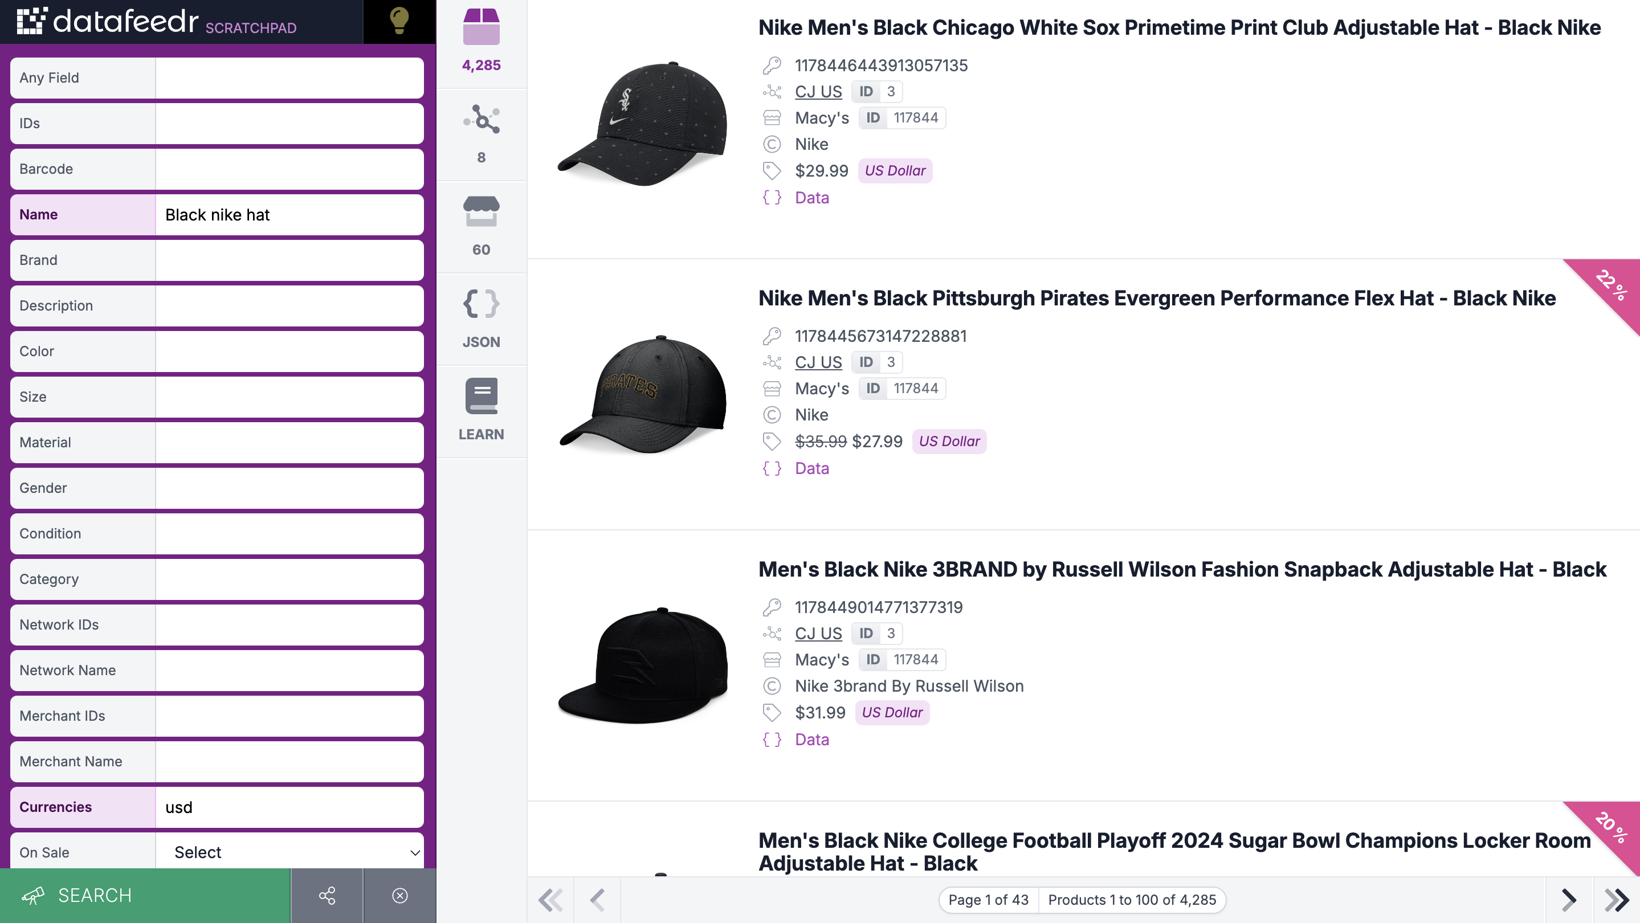Click the Color input field

pyautogui.click(x=289, y=352)
